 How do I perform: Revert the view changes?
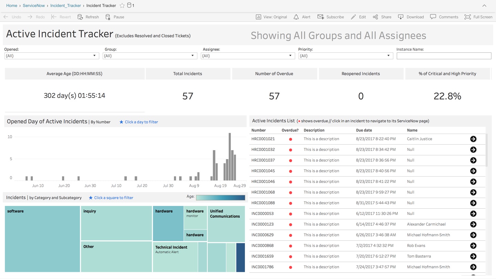(x=61, y=17)
